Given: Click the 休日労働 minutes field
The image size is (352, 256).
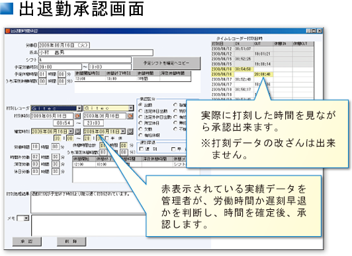Looking at the screenshot, I should tap(55, 172).
